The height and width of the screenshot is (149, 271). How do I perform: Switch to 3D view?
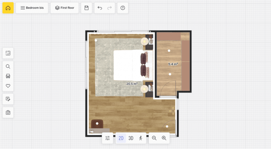point(131,138)
